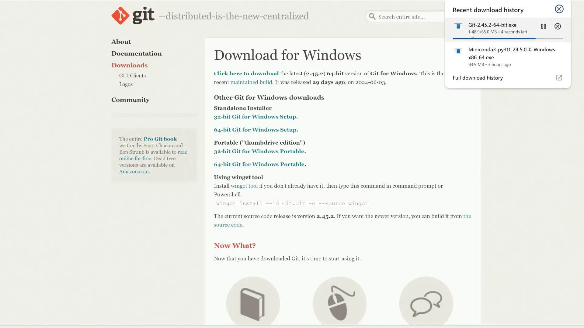Select the chat bubbles community icon
Screen dimensions: 584x328
426,302
